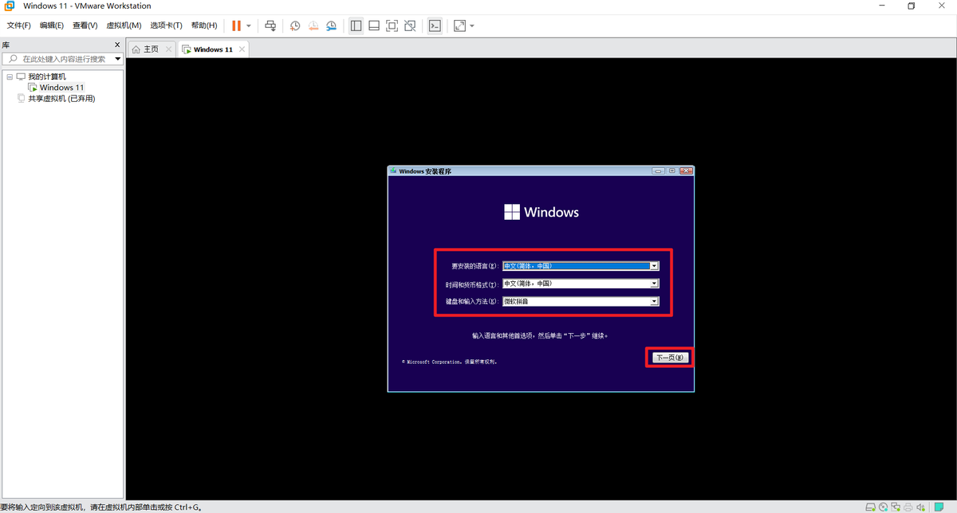The image size is (957, 513).
Task: Close the Windows 安装程序 dialog
Action: (687, 170)
